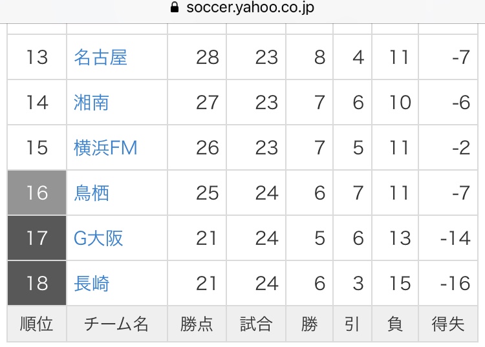View the 長崎 team page
Screen dimensions: 485x347
(x=91, y=284)
